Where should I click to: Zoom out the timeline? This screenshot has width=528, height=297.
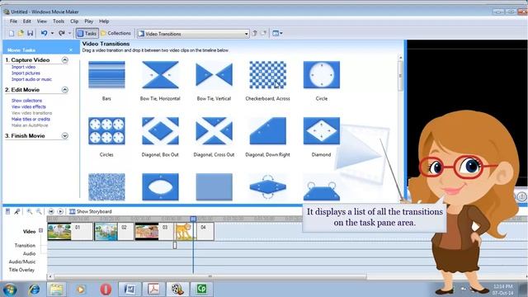[x=39, y=211]
